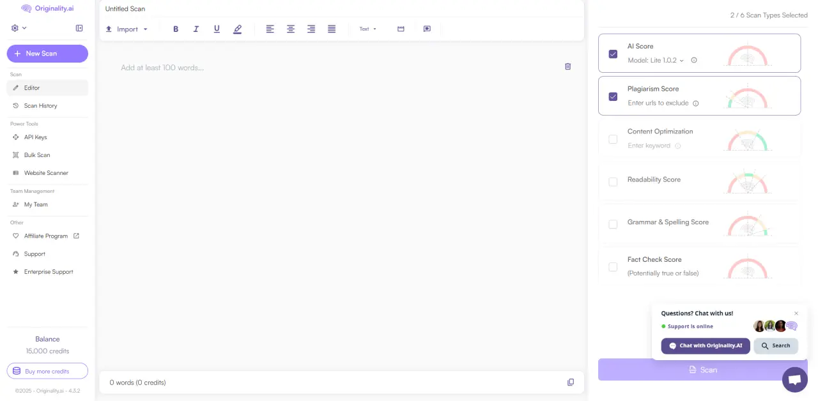
Task: Toggle italic formatting
Action: (196, 29)
